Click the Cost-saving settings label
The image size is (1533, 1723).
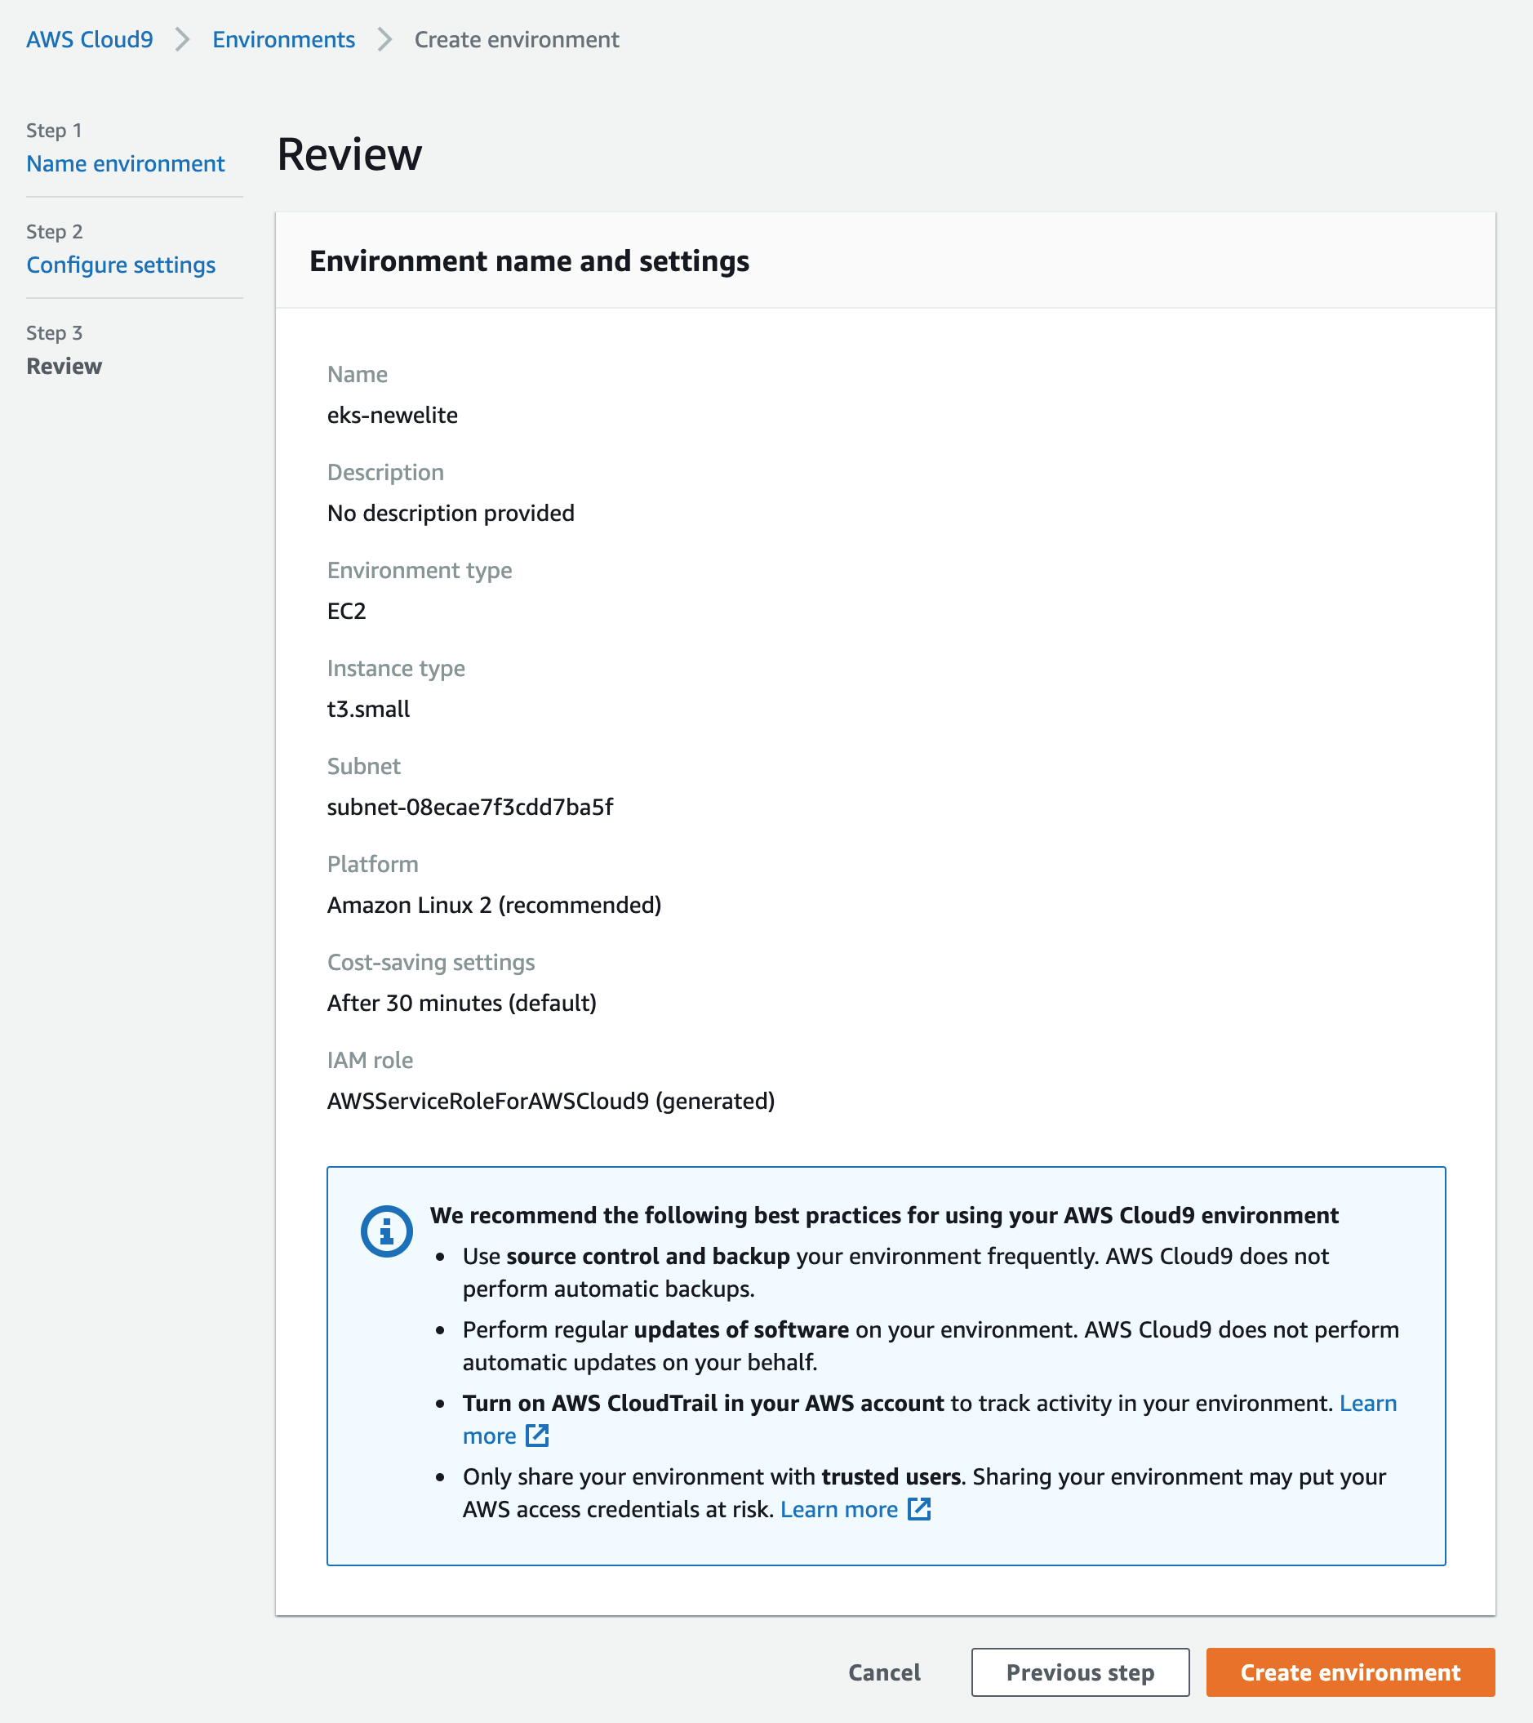pos(431,963)
